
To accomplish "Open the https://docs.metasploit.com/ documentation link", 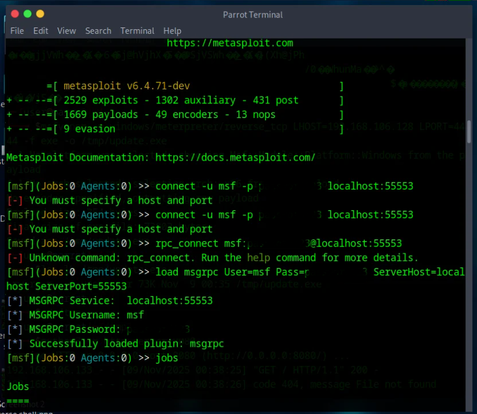I will 235,158.
